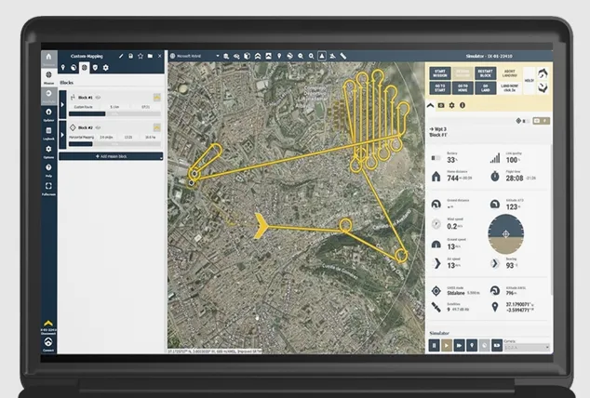Toggle visibility eye of Block #2

tap(99, 127)
